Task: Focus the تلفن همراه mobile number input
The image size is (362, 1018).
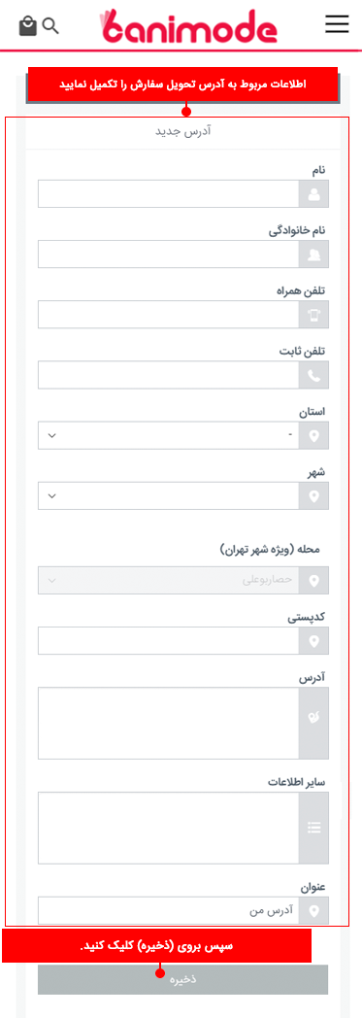Action: pos(169,314)
